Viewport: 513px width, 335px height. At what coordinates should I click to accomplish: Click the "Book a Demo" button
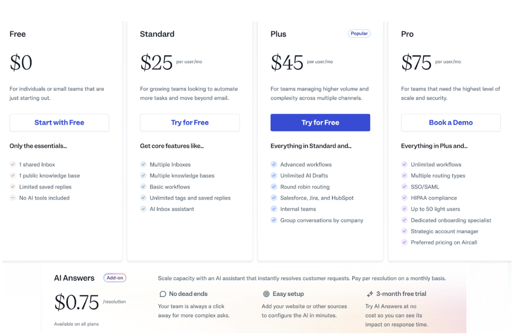[451, 122]
